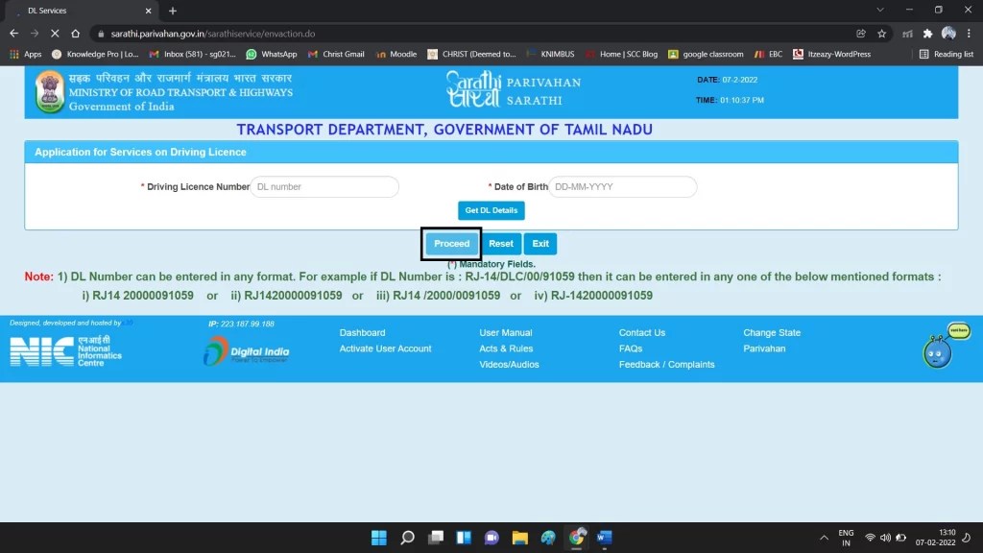The image size is (983, 553).
Task: Click the Chrome profile avatar
Action: click(x=947, y=32)
